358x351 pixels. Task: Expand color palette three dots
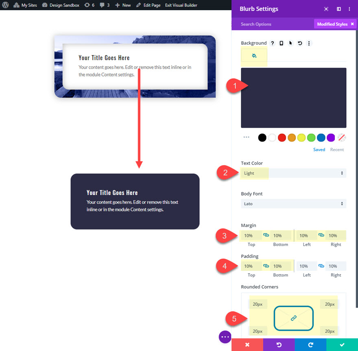246,137
